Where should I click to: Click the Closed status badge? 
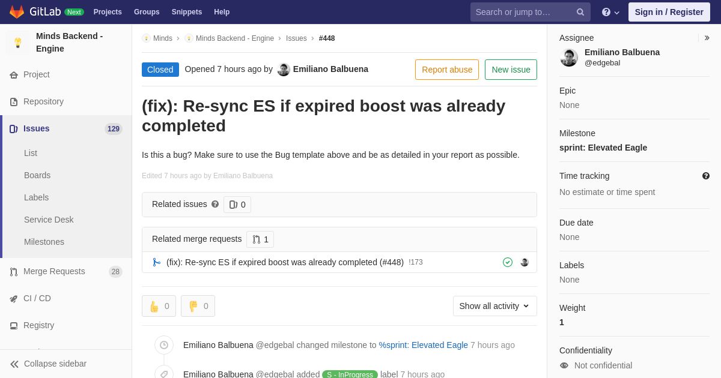point(160,70)
